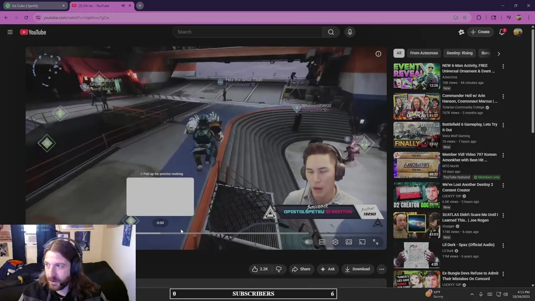
Task: Click the YouTube search input field
Action: 247,32
